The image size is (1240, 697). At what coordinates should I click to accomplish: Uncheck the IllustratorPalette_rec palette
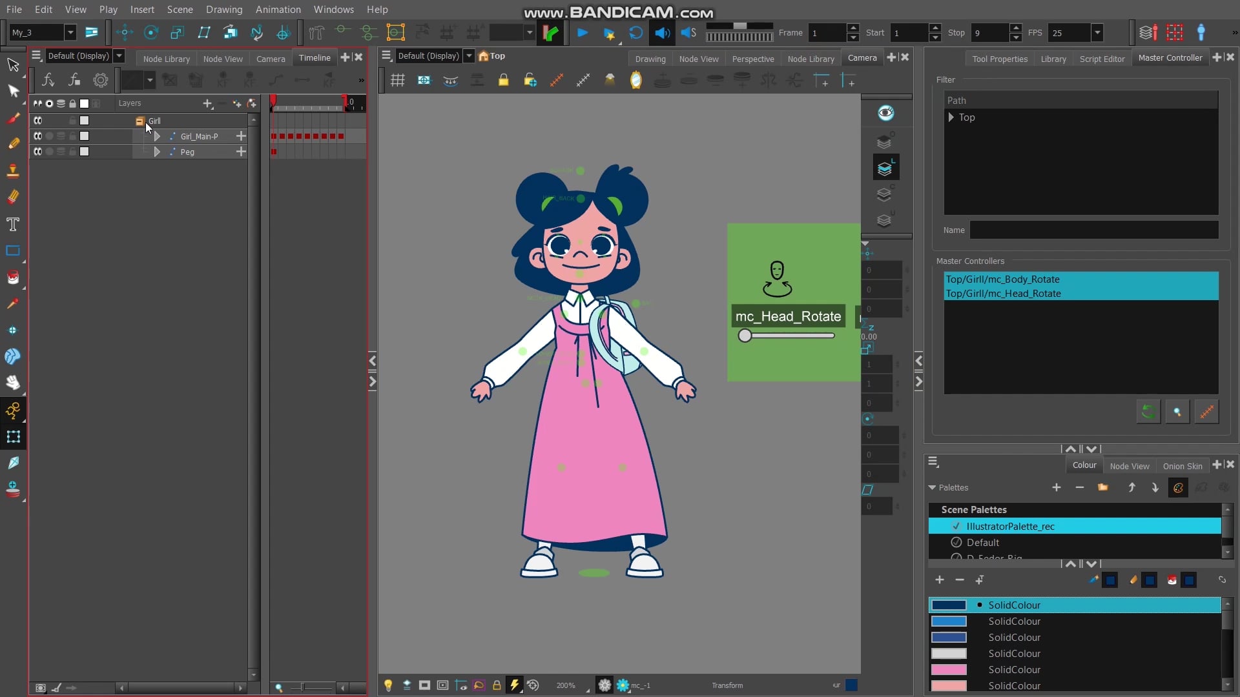point(956,526)
